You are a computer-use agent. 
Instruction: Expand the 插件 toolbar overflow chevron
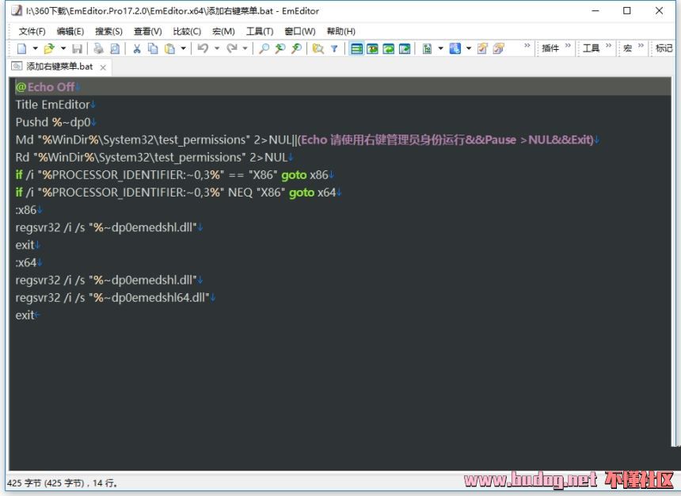[568, 46]
